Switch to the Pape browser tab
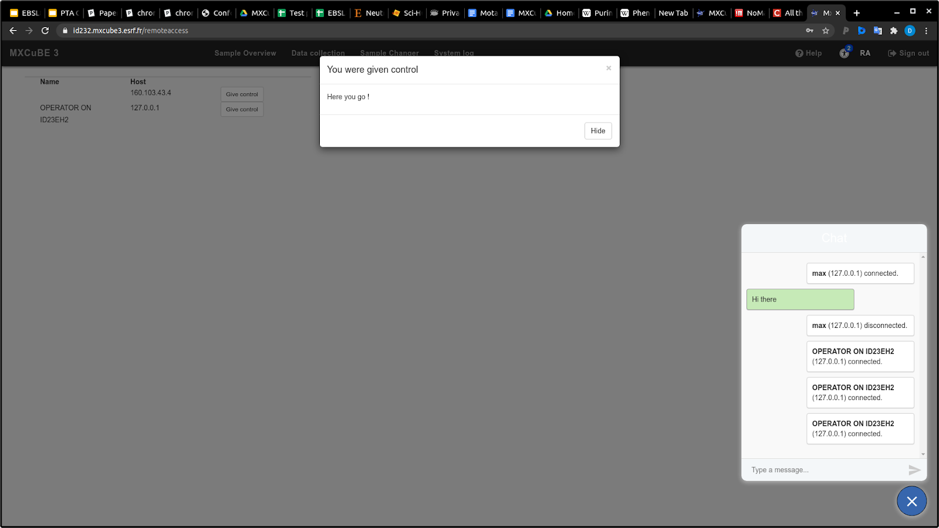939x528 pixels. (102, 13)
